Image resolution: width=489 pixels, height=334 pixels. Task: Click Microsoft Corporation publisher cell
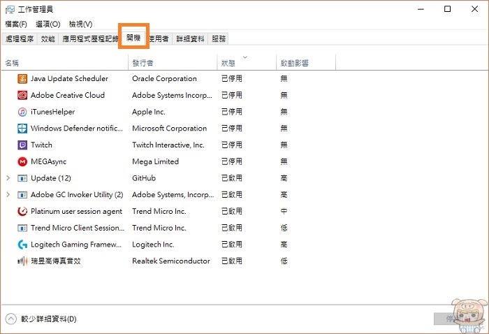(169, 128)
